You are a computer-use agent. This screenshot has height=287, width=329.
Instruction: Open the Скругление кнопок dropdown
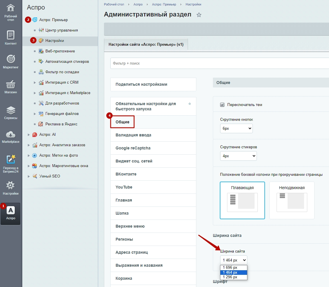click(236, 128)
